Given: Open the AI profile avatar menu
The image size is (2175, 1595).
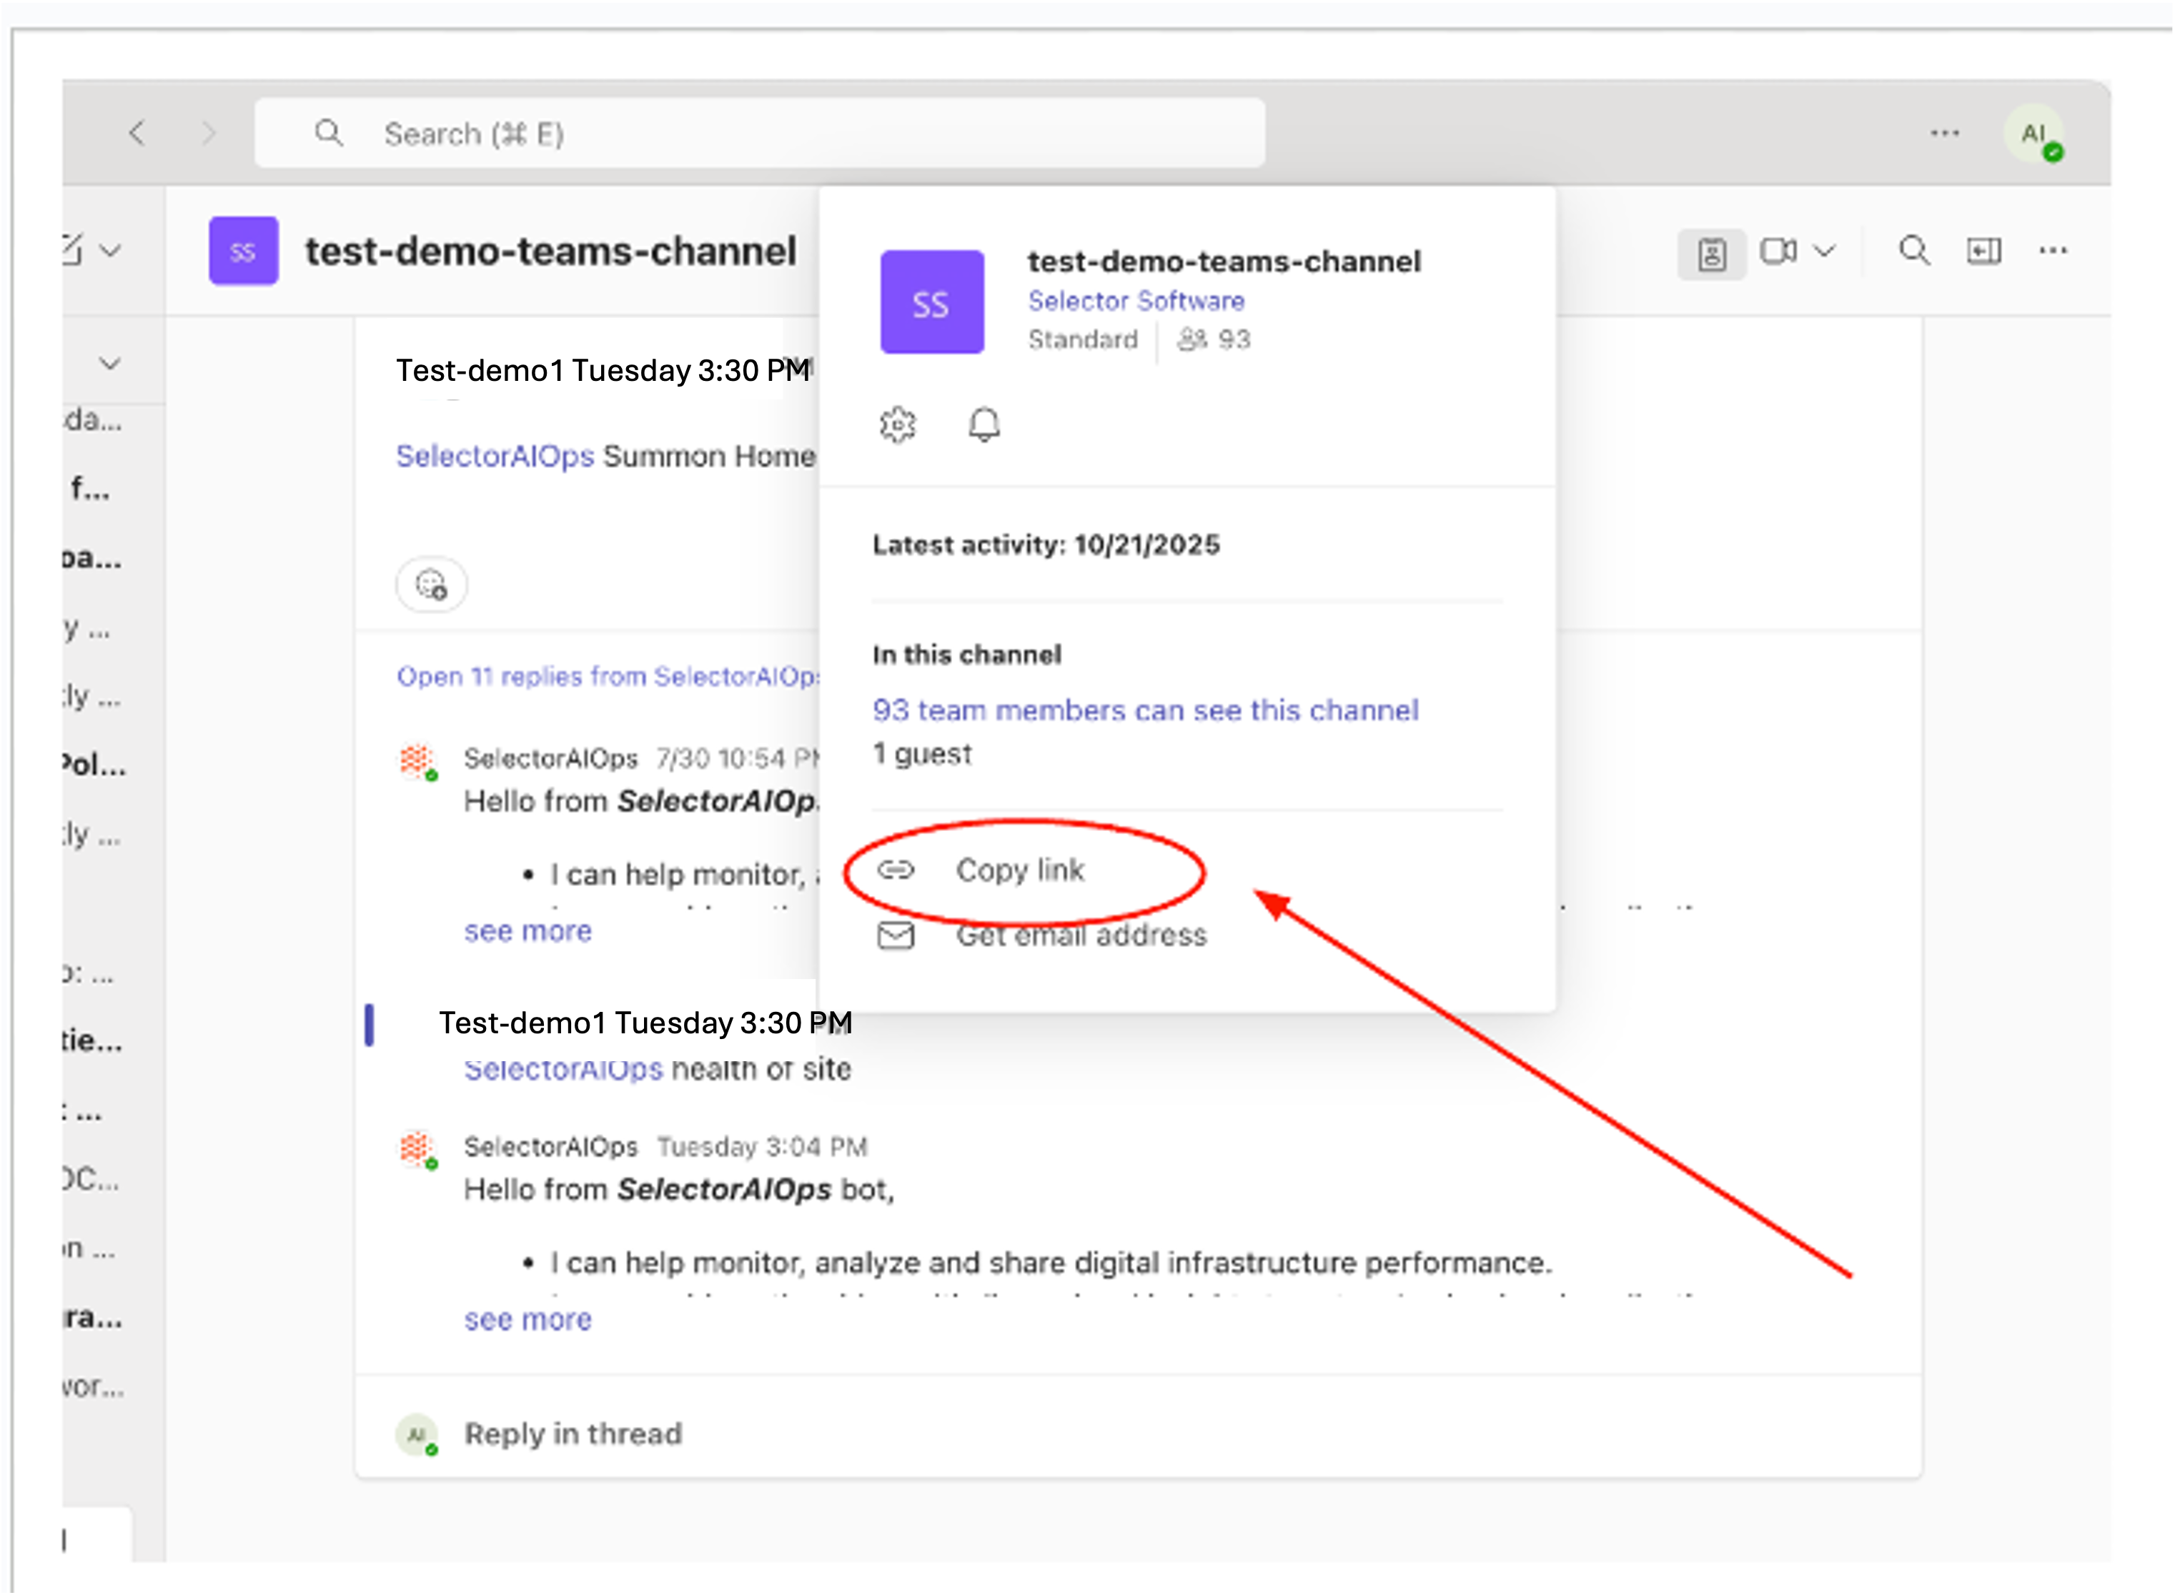Looking at the screenshot, I should coord(2035,134).
